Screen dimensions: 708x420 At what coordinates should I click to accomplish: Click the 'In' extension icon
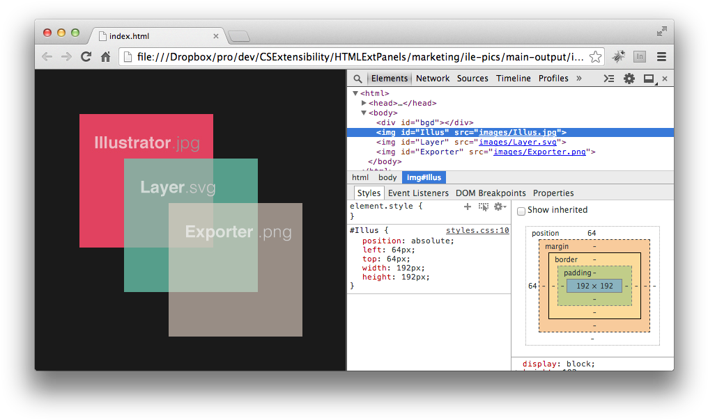point(640,57)
